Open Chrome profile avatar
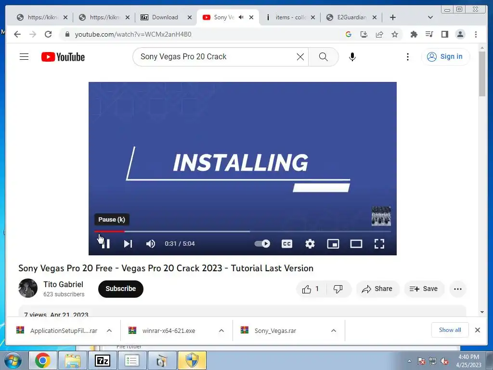 460,34
